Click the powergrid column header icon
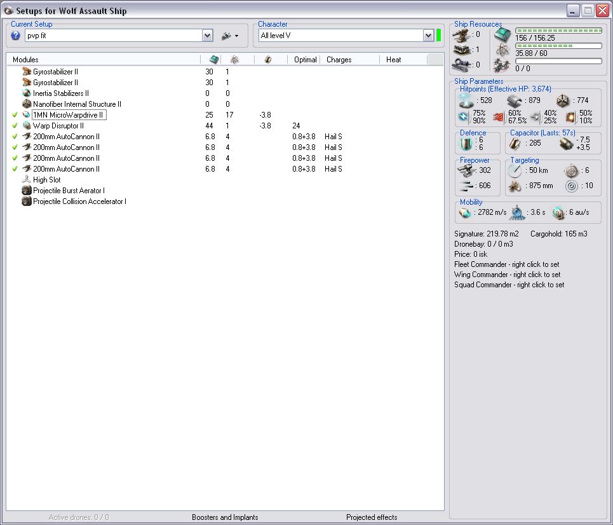Image resolution: width=613 pixels, height=525 pixels. [x=234, y=59]
